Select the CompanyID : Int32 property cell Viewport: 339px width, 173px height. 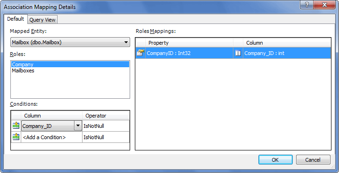[189, 53]
